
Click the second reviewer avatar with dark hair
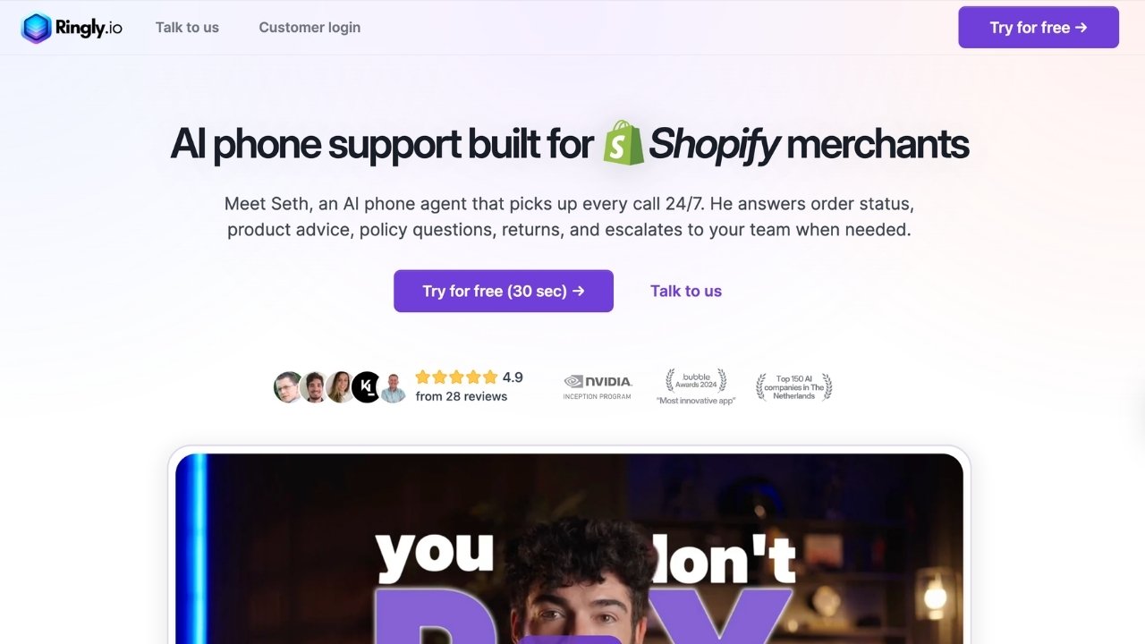coord(314,387)
